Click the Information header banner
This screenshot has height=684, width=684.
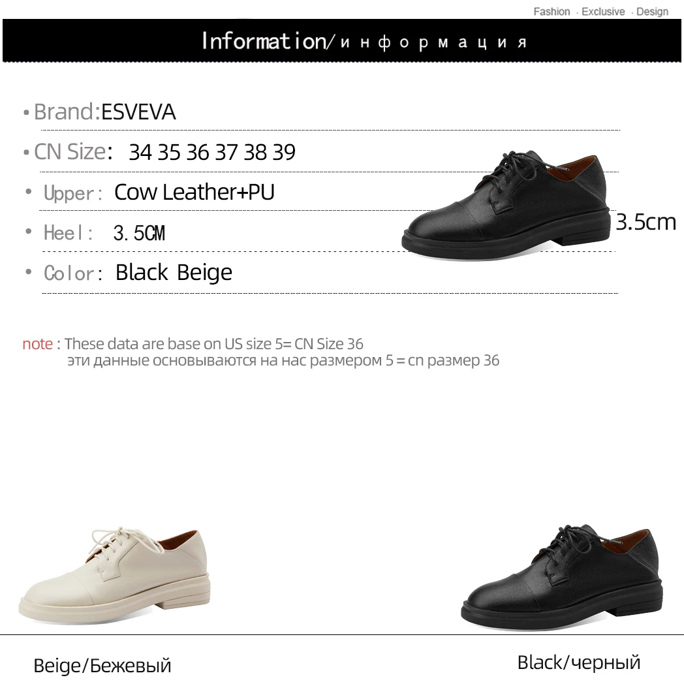[341, 41]
